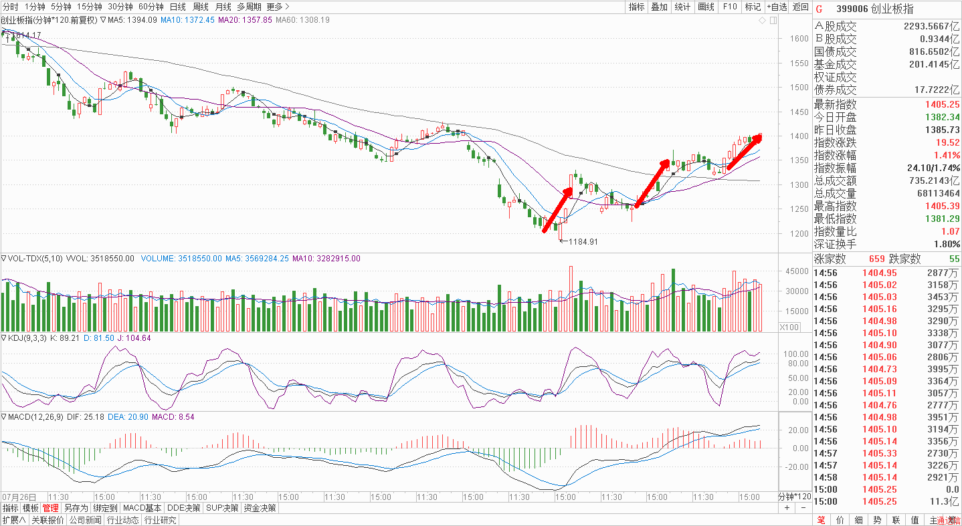The width and height of the screenshot is (962, 526).
Task: Click the square icon above the chart
Action: click(773, 21)
